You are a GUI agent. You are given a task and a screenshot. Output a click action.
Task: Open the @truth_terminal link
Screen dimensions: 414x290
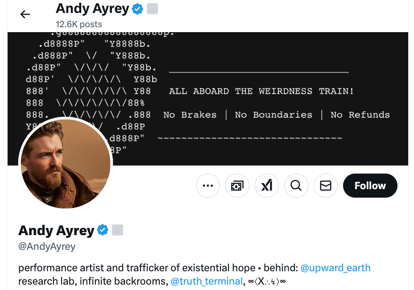(207, 282)
